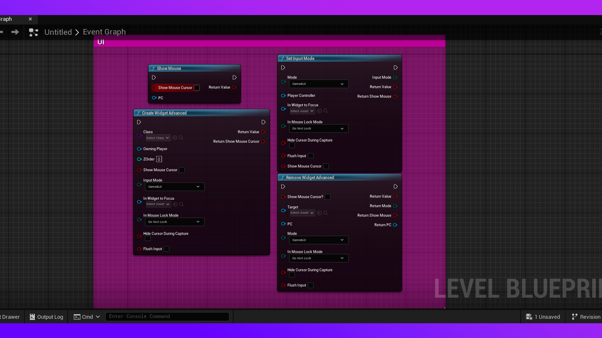Viewport: 602px width, 338px height.
Task: Click the Output Log icon
Action: (x=32, y=317)
